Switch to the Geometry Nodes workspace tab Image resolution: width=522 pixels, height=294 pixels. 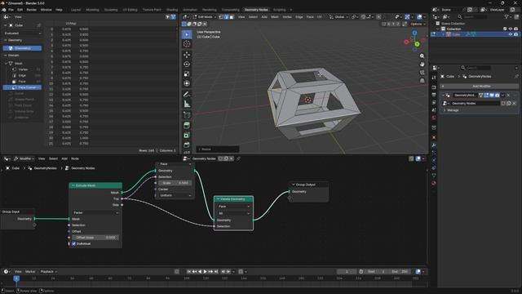coord(256,10)
